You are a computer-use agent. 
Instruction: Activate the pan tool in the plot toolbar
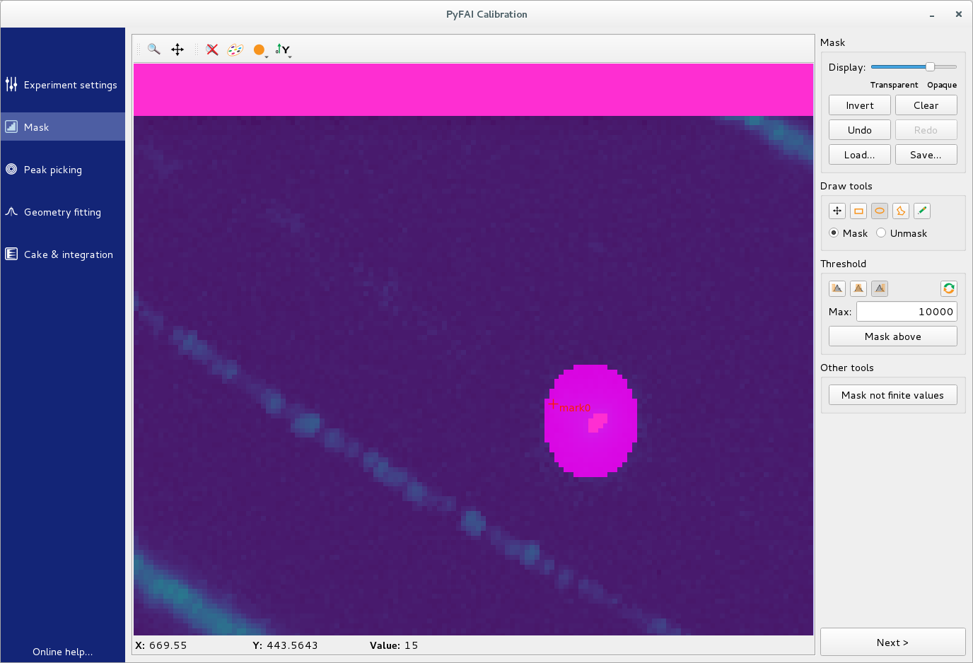[177, 49]
